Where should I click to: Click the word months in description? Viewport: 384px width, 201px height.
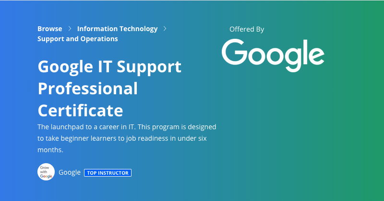click(50, 150)
